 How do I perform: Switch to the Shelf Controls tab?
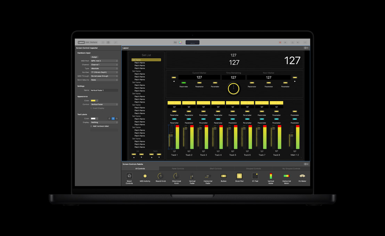tap(216, 168)
